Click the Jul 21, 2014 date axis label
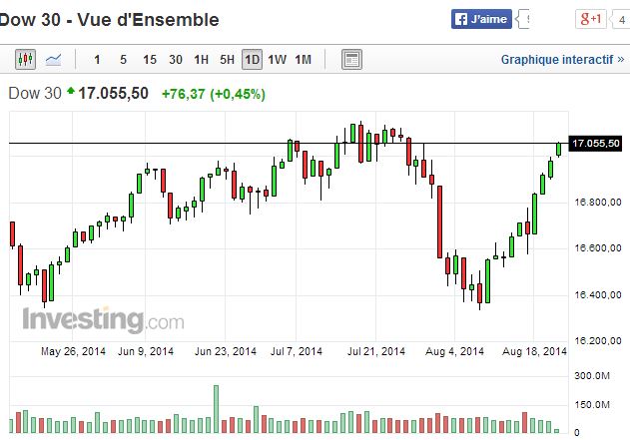This screenshot has width=630, height=440. point(376,351)
